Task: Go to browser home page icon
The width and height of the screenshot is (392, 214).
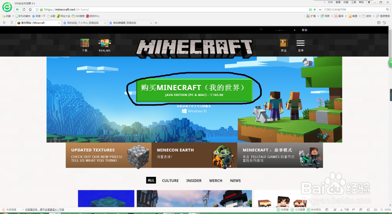Action: [30, 9]
